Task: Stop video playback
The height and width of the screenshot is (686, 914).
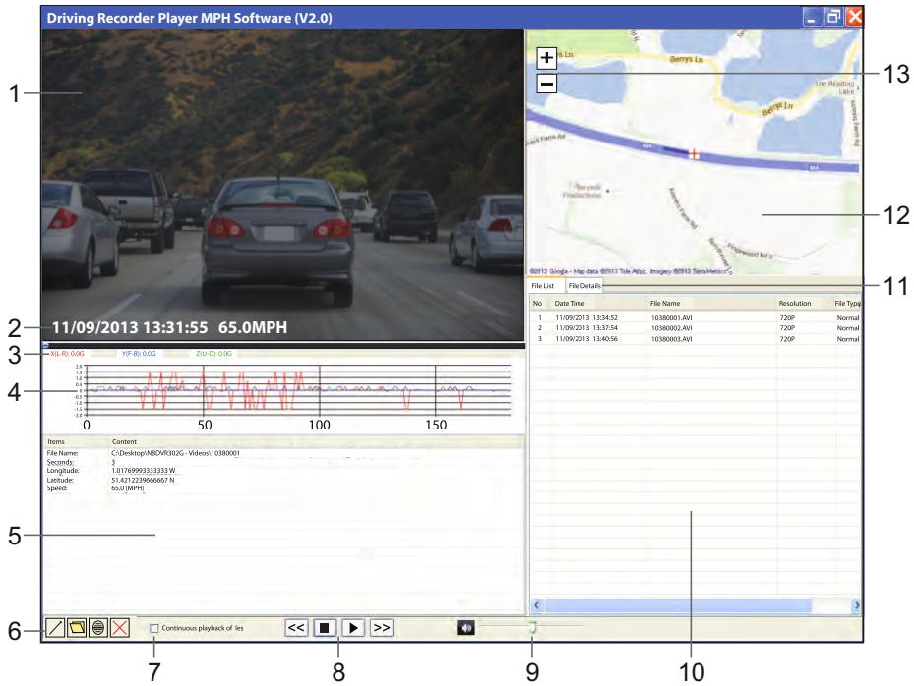Action: [x=325, y=628]
